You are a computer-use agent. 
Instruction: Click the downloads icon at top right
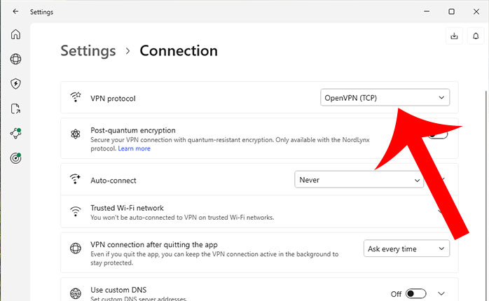(455, 36)
